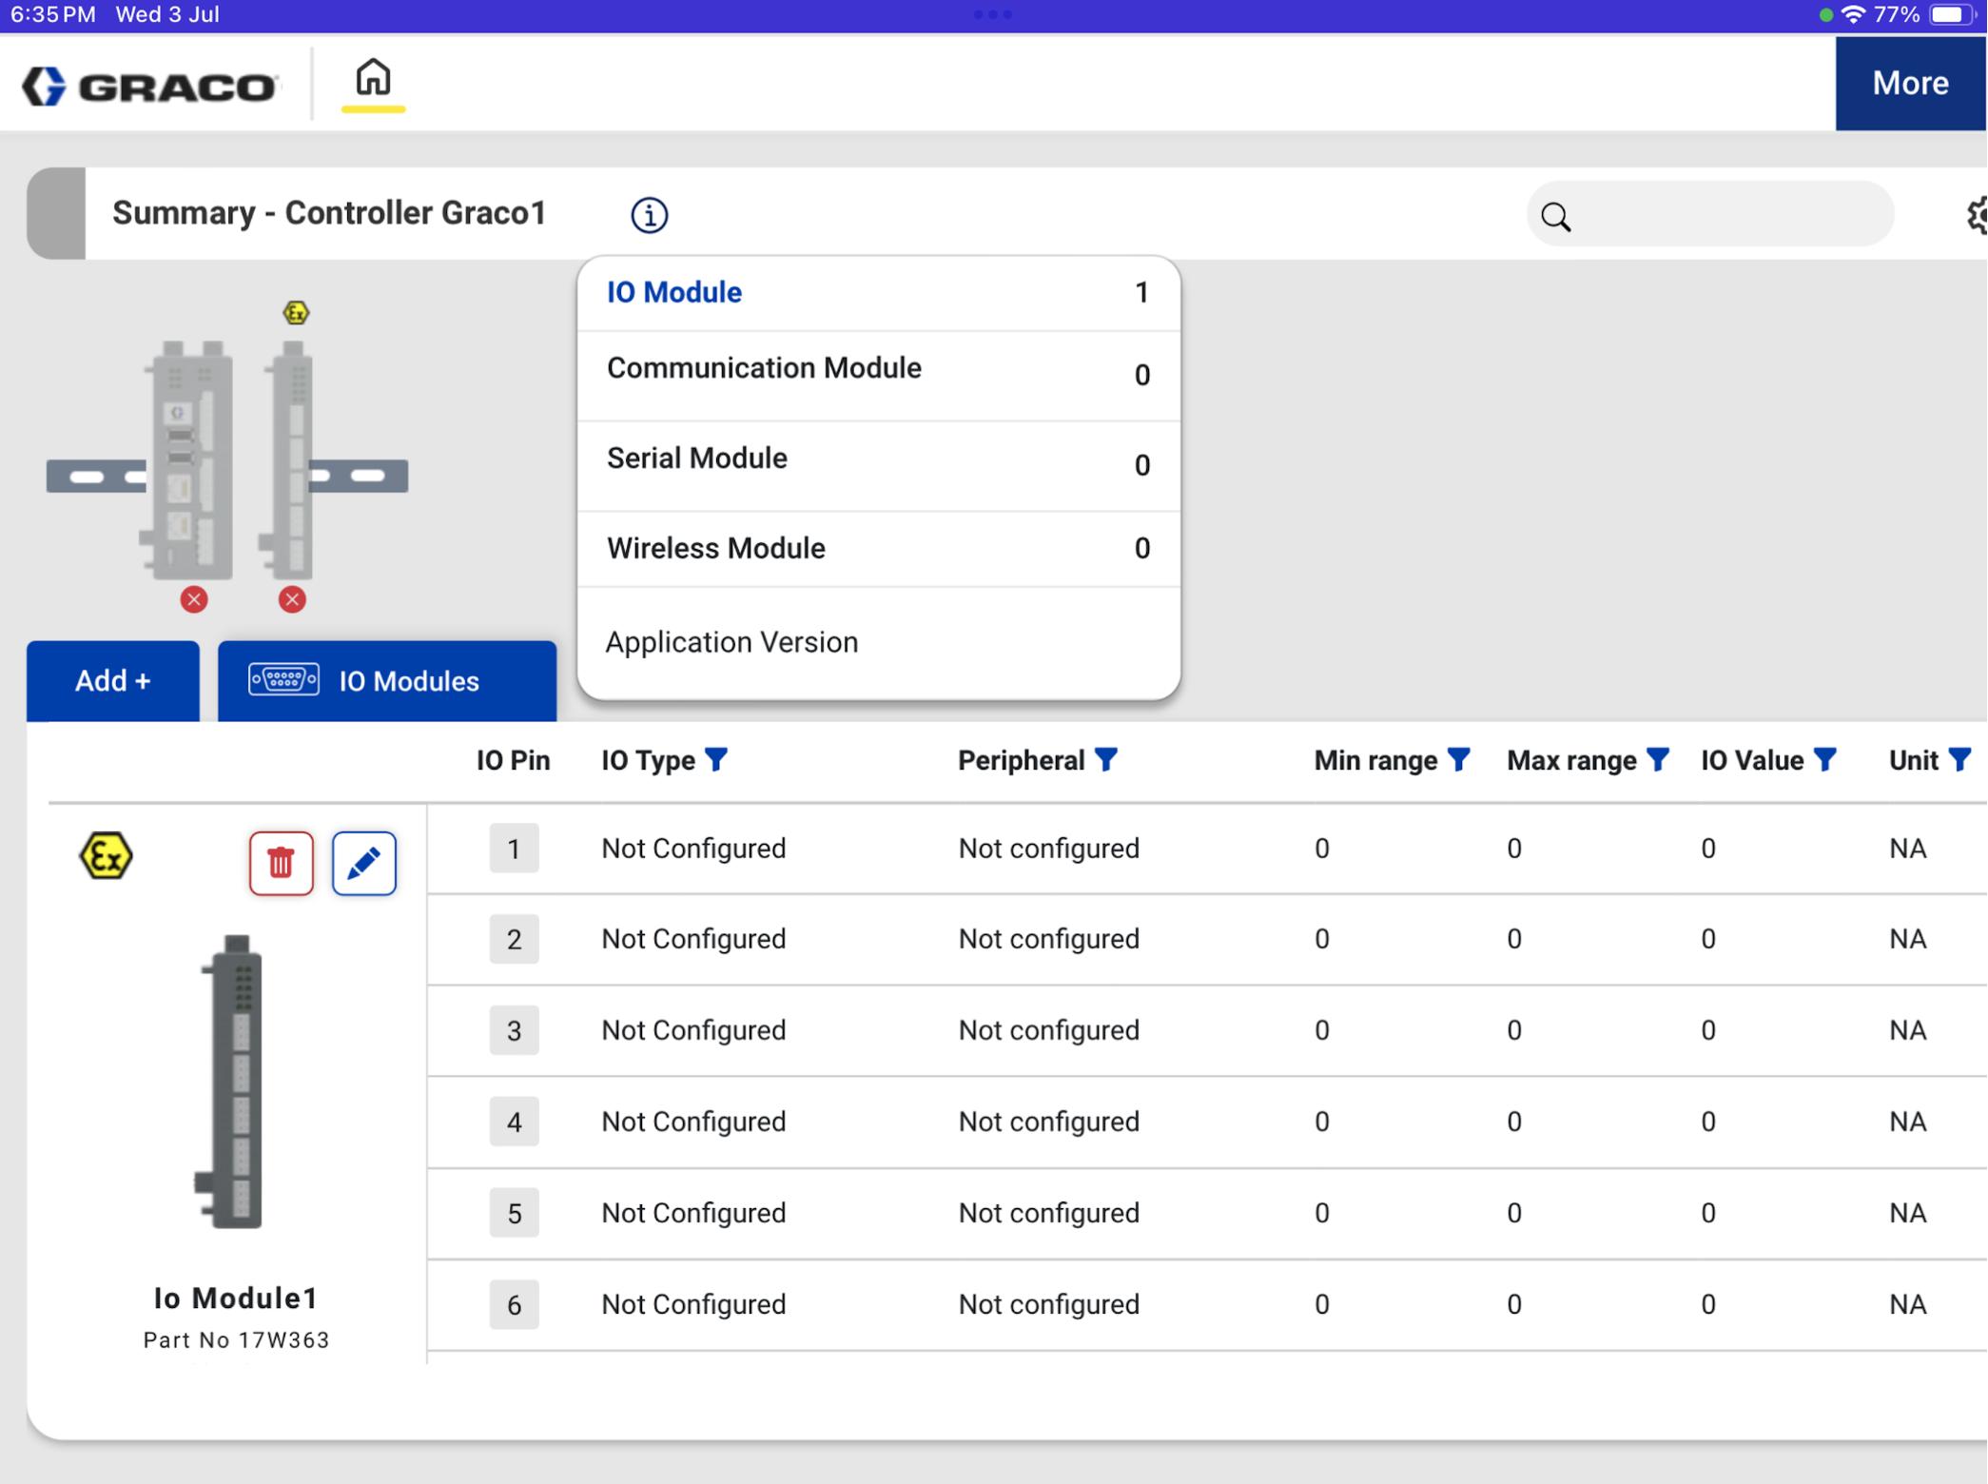Viewport: 1988px width, 1484px height.
Task: Click the Add + button
Action: click(113, 681)
